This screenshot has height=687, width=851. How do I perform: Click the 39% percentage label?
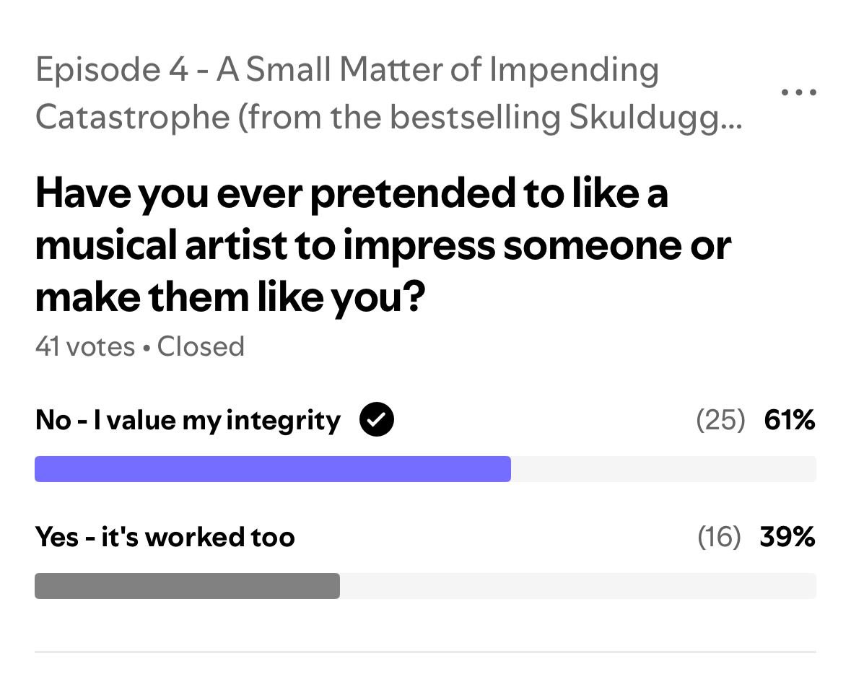click(787, 537)
